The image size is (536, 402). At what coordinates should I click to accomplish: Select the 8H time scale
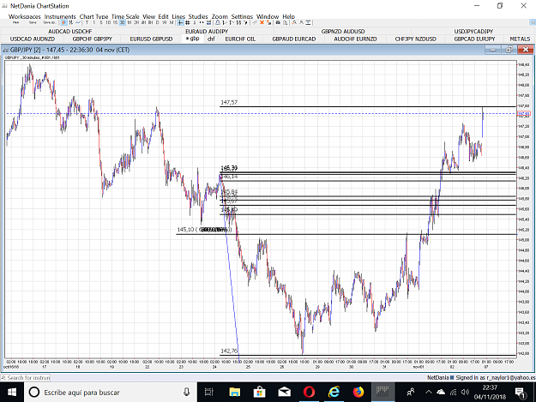point(150,22)
